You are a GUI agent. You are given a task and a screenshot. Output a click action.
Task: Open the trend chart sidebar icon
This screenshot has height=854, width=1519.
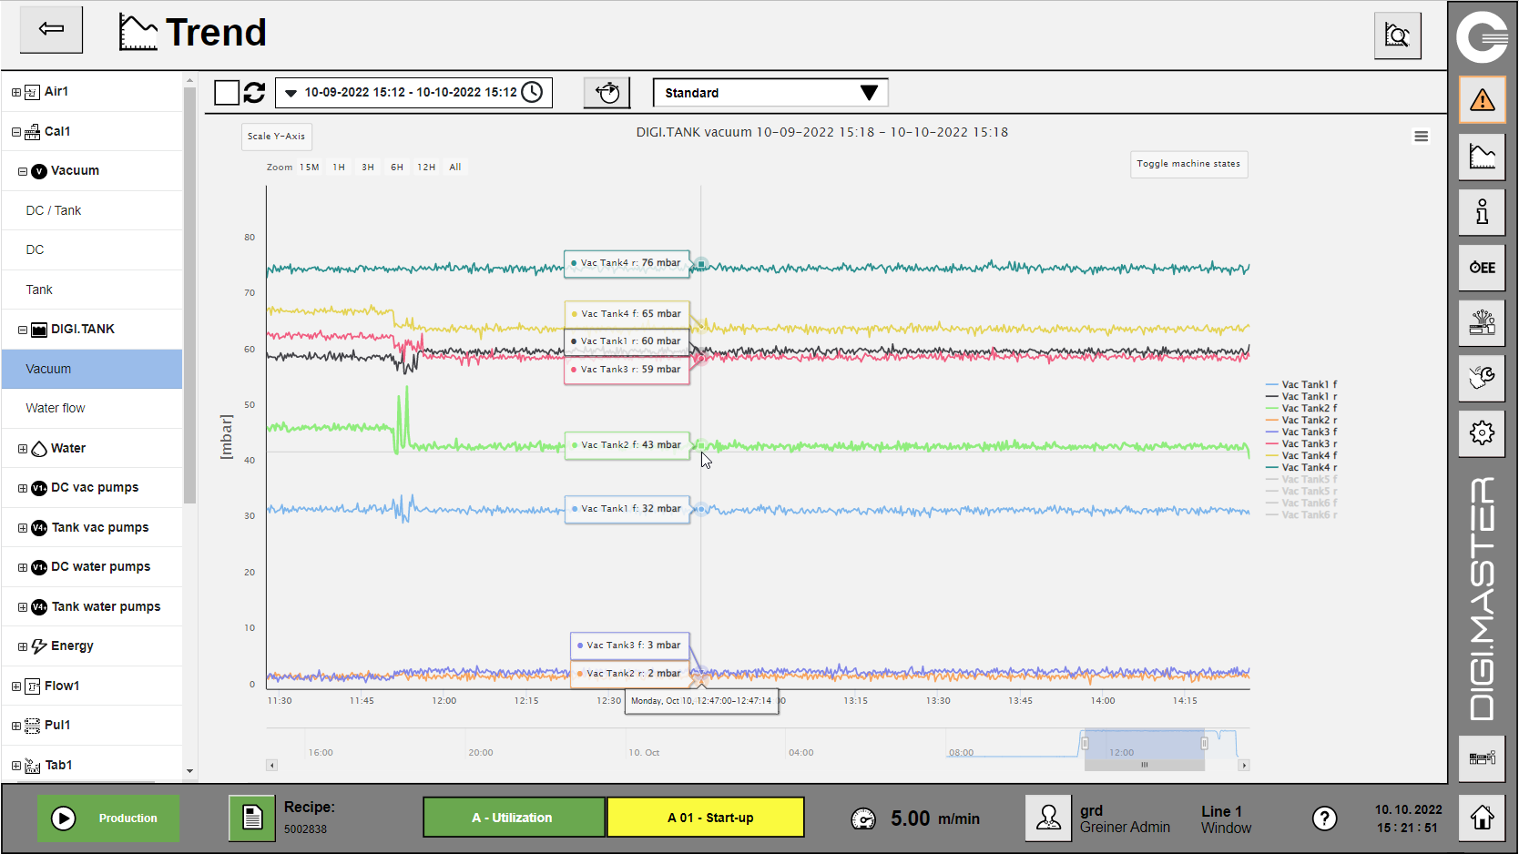coord(1482,157)
